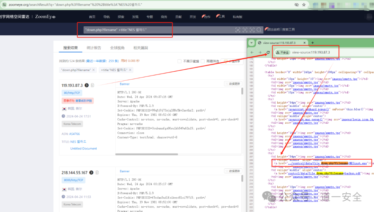Click the Korea Telecom tag under 119.193.87.3
The width and height of the screenshot is (374, 212).
tap(72, 124)
